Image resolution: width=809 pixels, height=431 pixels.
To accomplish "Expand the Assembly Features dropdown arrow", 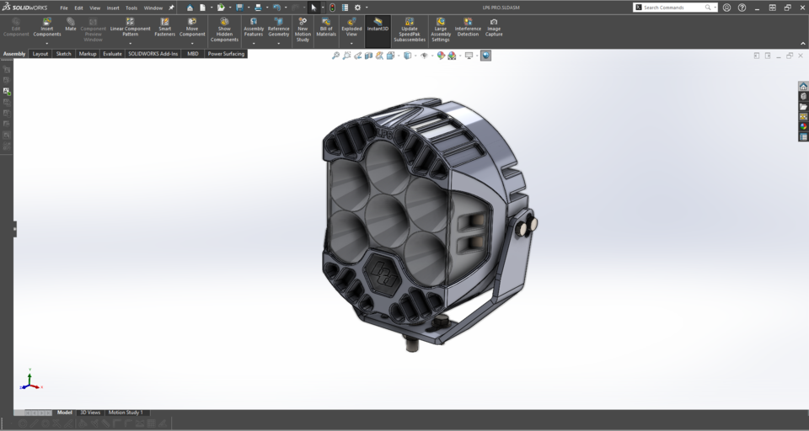I will click(x=254, y=43).
